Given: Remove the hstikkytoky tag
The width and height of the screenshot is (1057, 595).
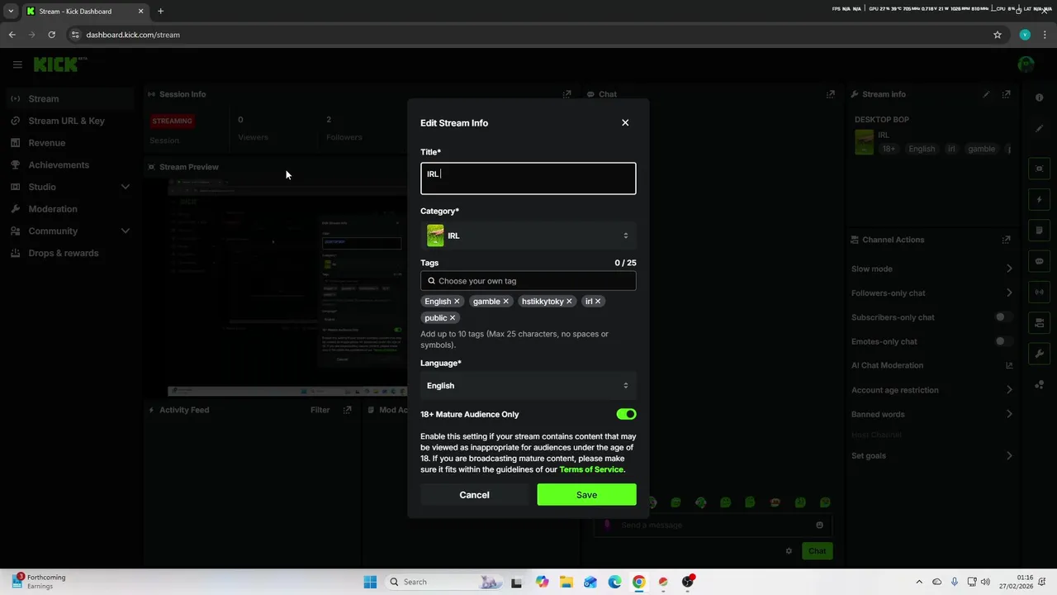Looking at the screenshot, I should pyautogui.click(x=569, y=302).
